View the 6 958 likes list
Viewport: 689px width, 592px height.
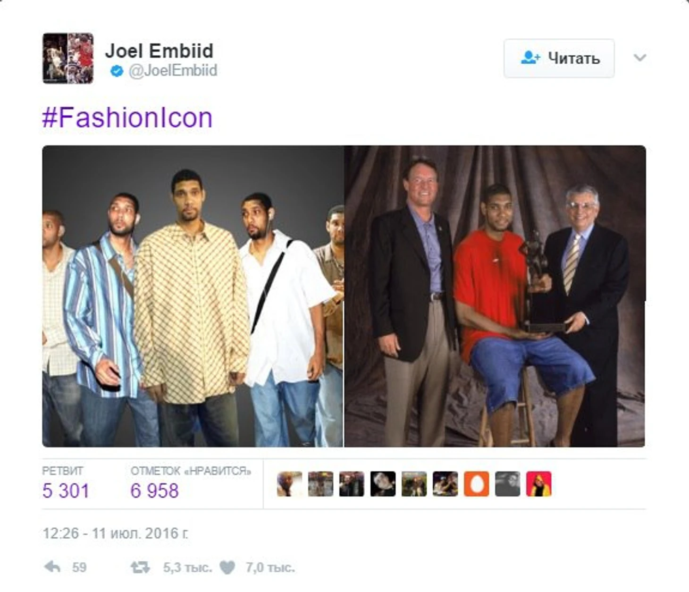[x=191, y=484]
